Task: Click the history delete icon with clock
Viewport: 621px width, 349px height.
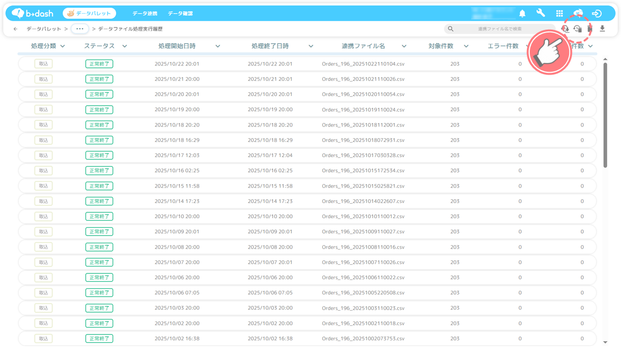Action: click(577, 29)
